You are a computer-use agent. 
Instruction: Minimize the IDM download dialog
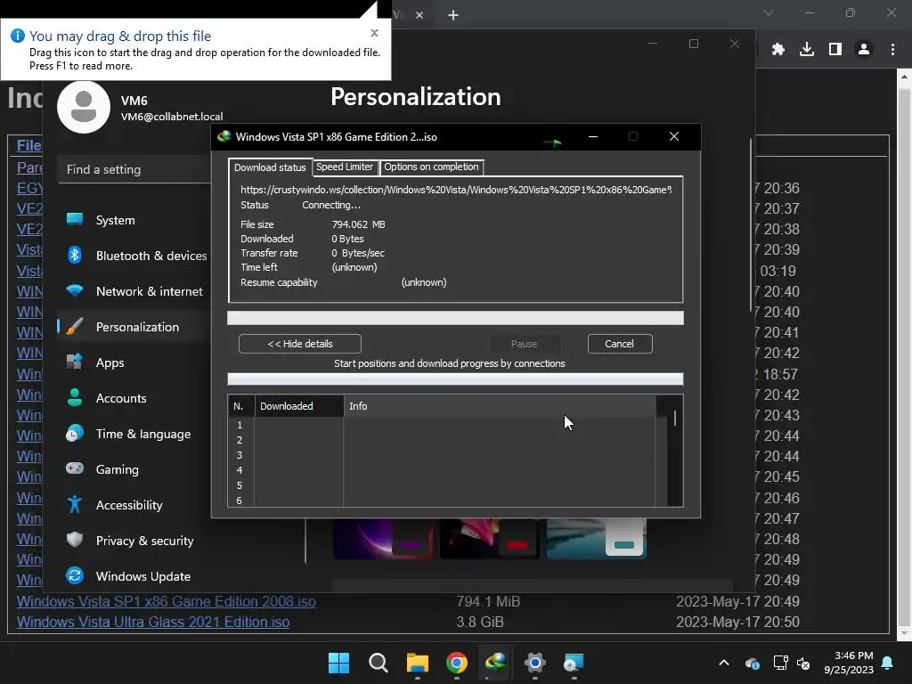tap(593, 136)
